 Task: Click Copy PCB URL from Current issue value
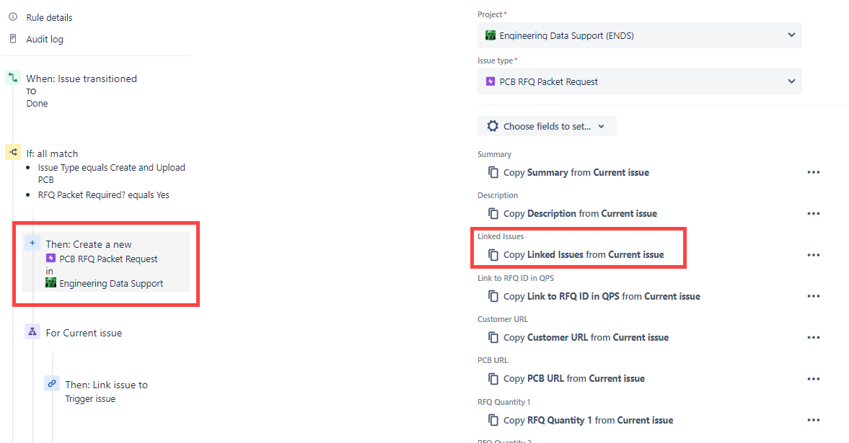[x=574, y=379]
